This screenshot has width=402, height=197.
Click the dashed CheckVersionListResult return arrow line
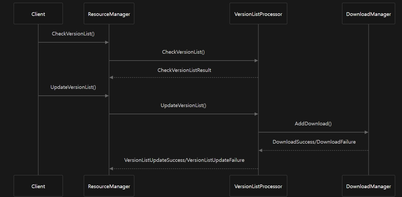pos(184,77)
